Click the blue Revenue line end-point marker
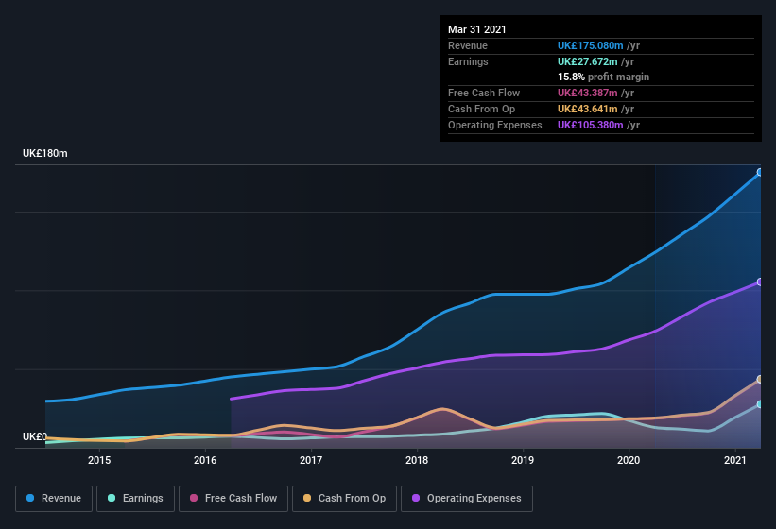This screenshot has width=776, height=529. click(759, 173)
